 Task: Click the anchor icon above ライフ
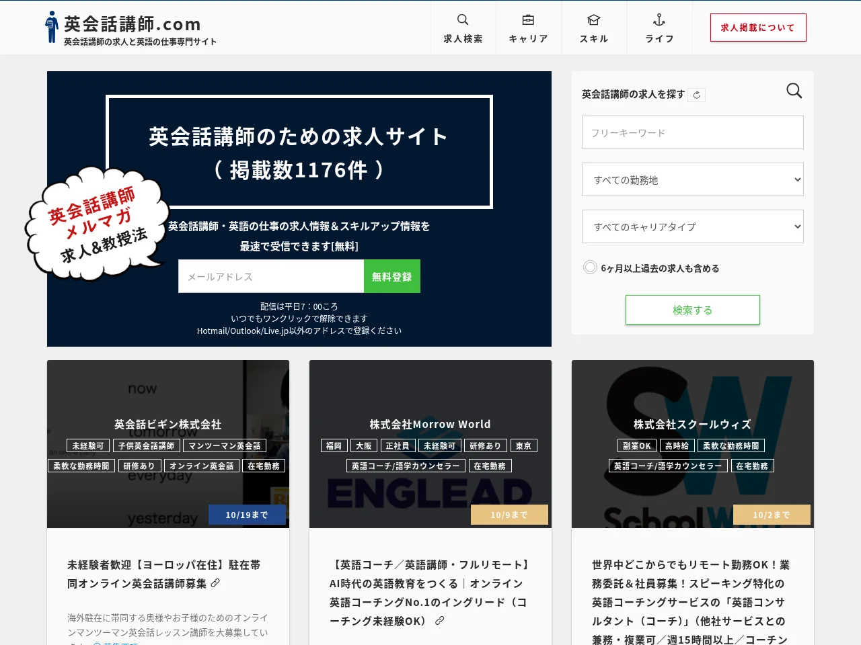[x=659, y=19]
